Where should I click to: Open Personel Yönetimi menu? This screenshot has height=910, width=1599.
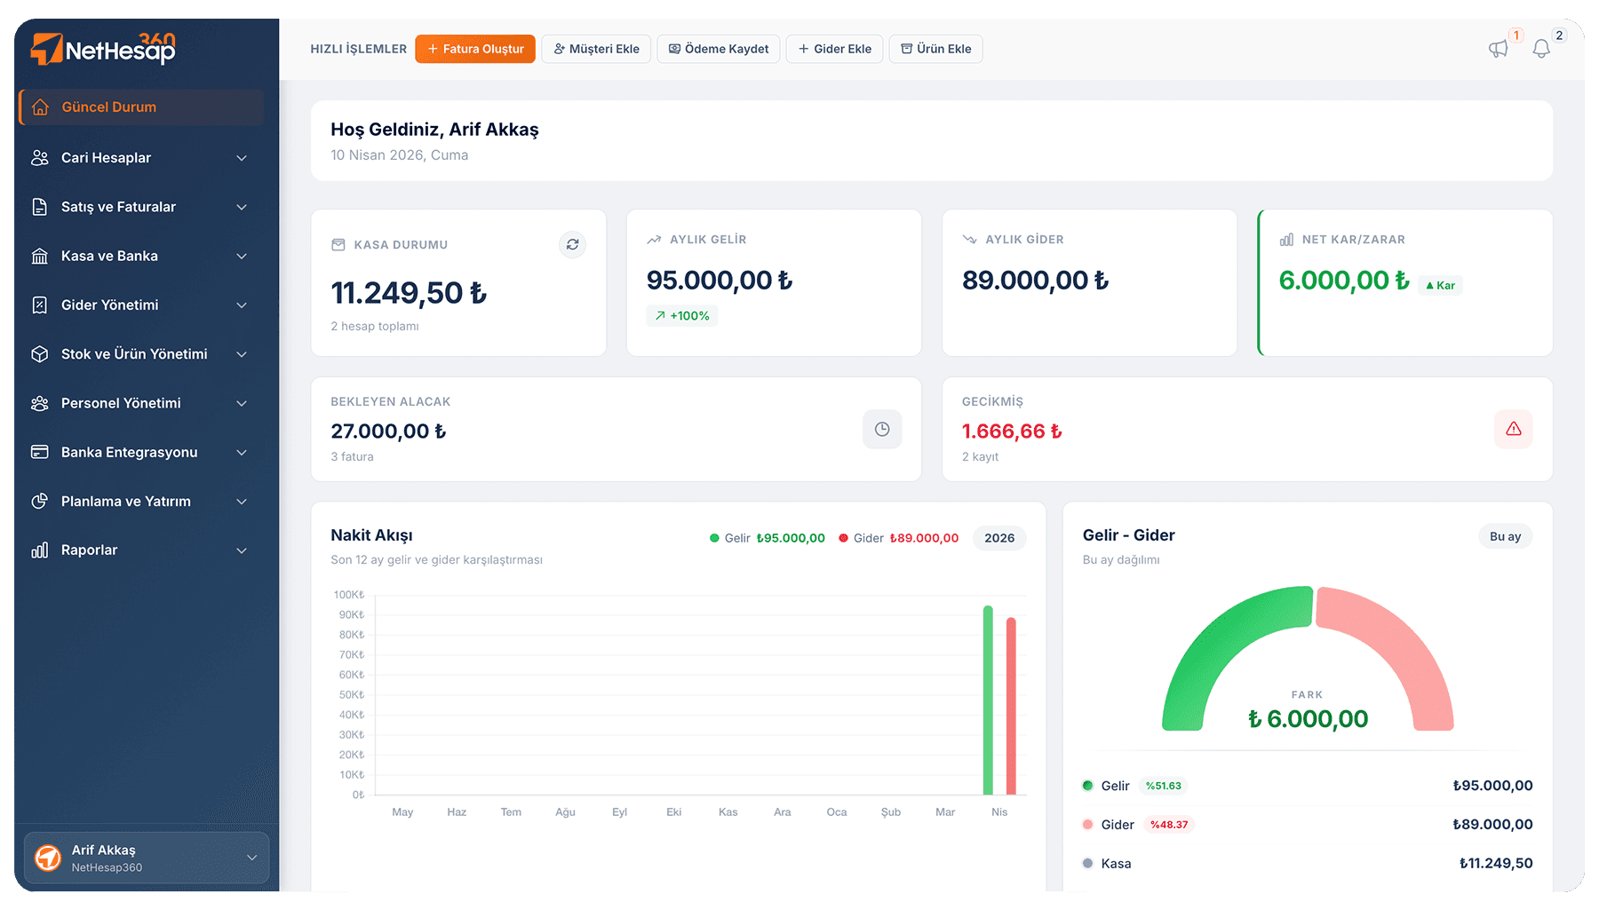141,403
